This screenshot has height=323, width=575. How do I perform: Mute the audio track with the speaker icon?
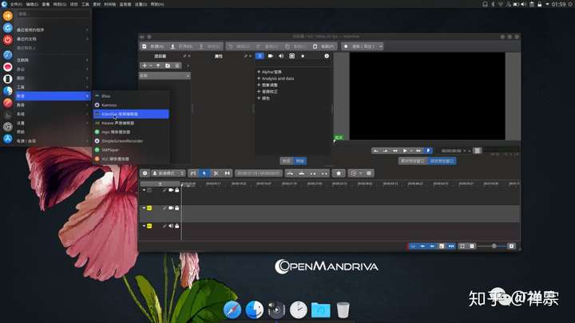[x=171, y=226]
